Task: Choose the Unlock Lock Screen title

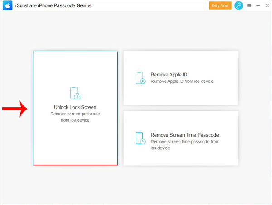Action: tap(75, 107)
